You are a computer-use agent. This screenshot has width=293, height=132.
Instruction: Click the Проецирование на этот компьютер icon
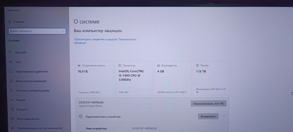pyautogui.click(x=13, y=128)
